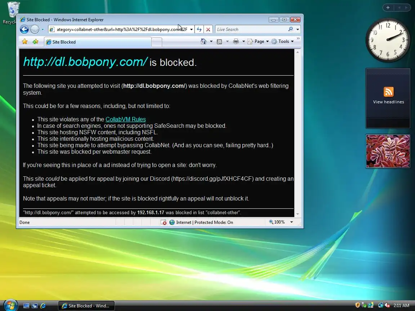Expand the address bar history dropdown
The image size is (415, 311).
click(191, 30)
